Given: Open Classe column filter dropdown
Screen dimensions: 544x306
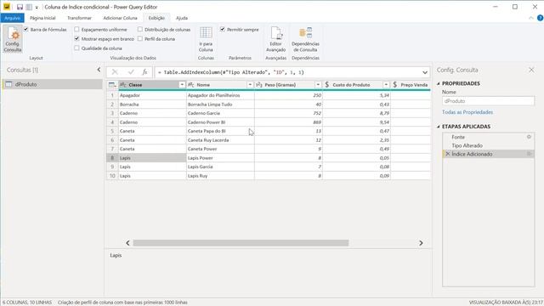Looking at the screenshot, I should 182,85.
